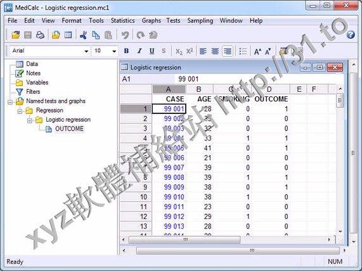Toggle Strikethrough formatting
362x271 pixels.
[164, 51]
